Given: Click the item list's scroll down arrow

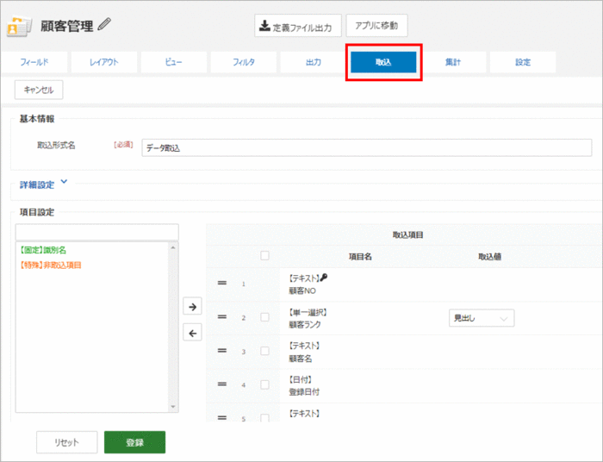Looking at the screenshot, I should click(x=173, y=407).
